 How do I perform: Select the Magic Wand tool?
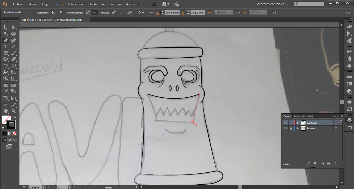tap(5, 34)
